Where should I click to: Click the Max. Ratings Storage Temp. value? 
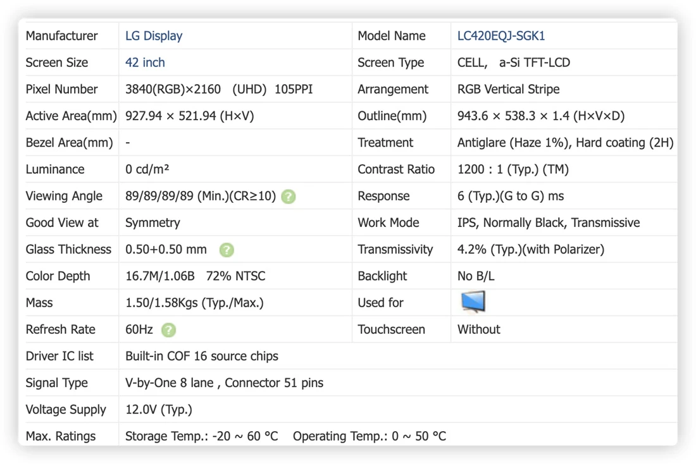201,436
